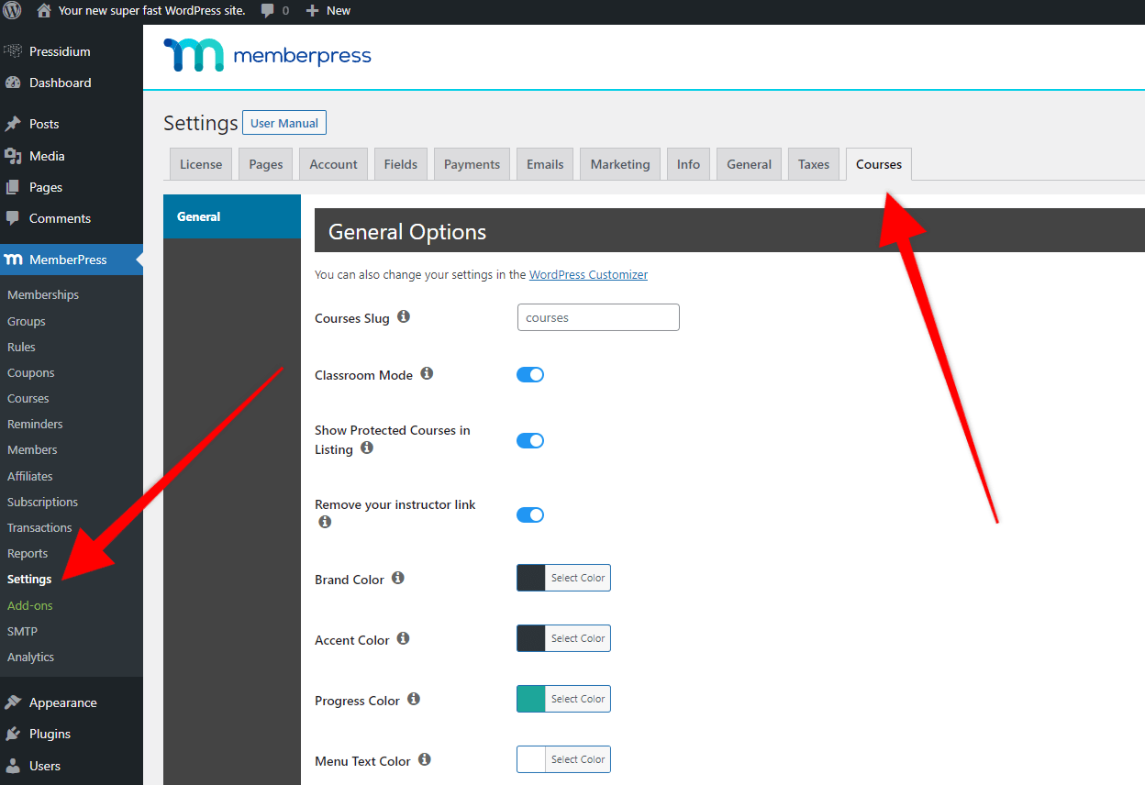Image resolution: width=1145 pixels, height=785 pixels.
Task: Click the Posts pushpin icon
Action: tap(13, 124)
